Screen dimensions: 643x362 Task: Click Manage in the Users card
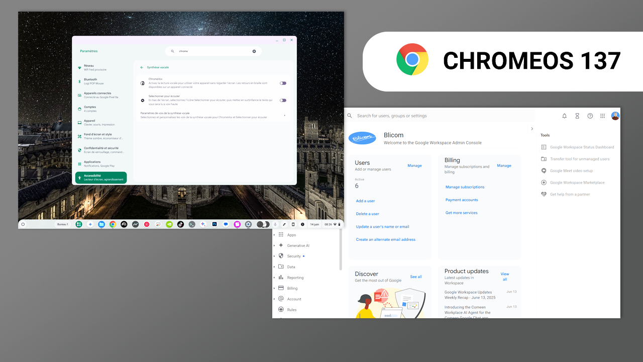point(414,165)
